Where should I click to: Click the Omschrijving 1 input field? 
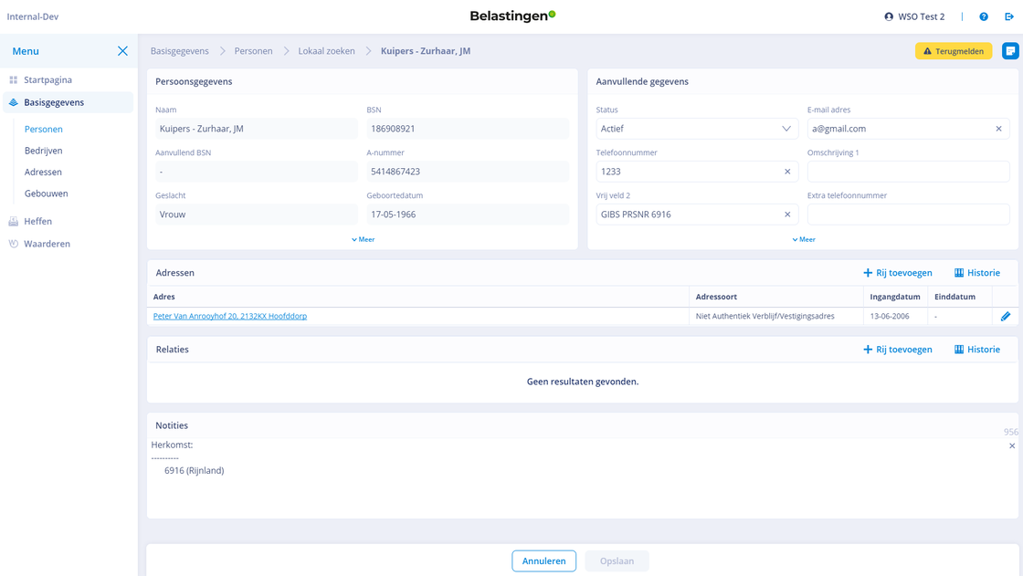(908, 172)
